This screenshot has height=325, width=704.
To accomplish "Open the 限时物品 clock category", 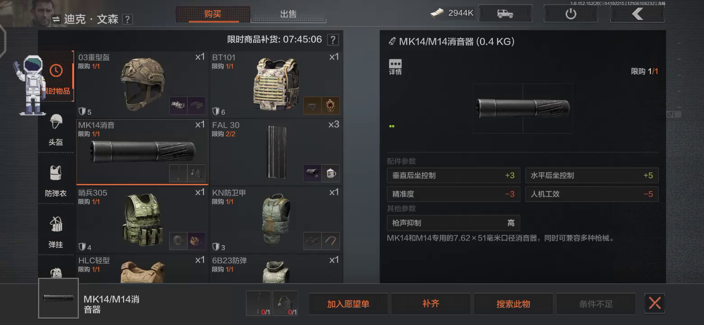I will (x=56, y=76).
